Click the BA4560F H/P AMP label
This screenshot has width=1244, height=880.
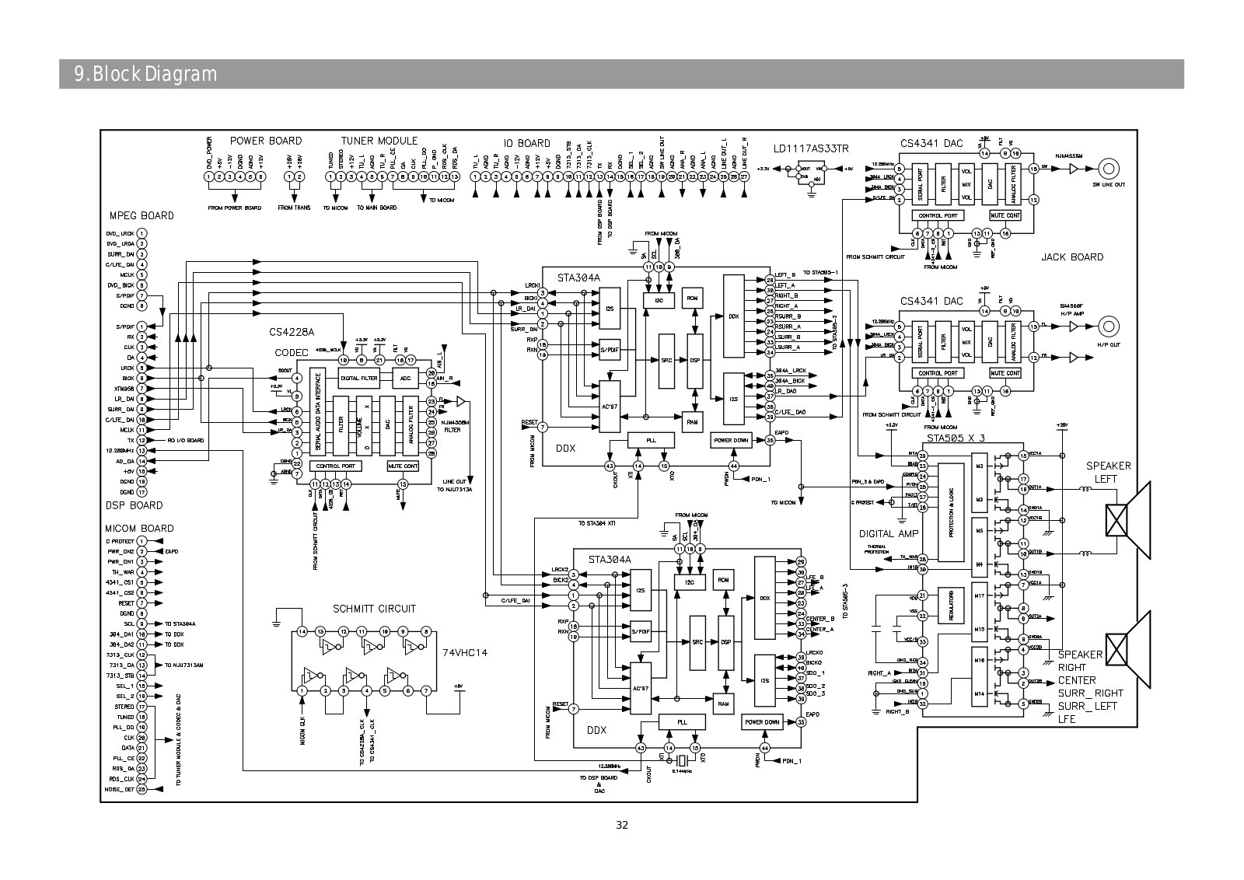1072,309
